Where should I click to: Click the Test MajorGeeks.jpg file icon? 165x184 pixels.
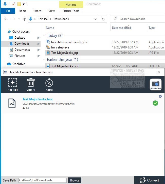click(x=48, y=52)
